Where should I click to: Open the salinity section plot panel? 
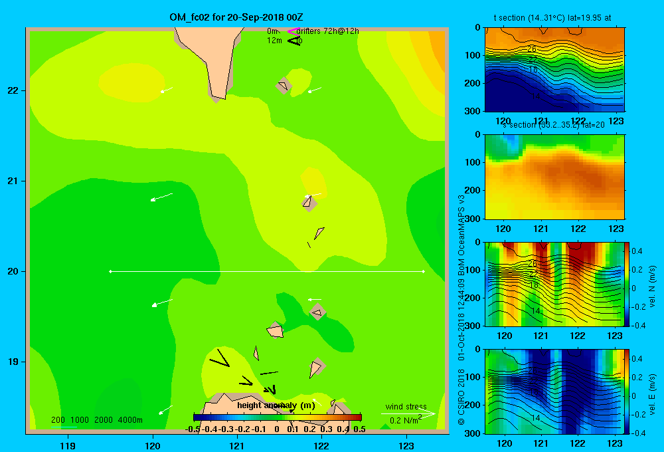pyautogui.click(x=554, y=177)
